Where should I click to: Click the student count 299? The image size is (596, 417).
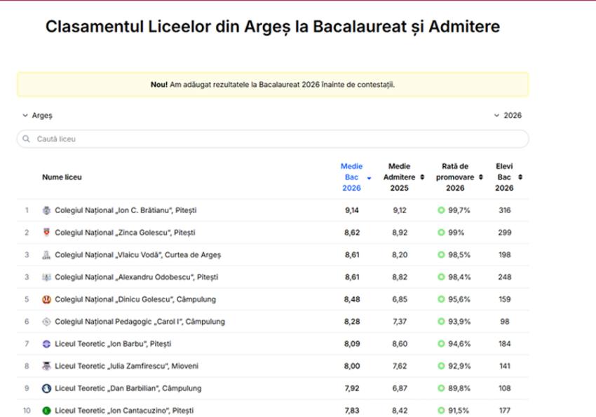click(x=505, y=233)
